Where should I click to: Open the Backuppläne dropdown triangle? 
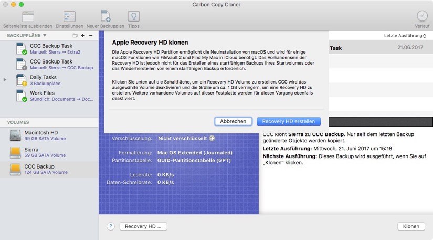point(45,35)
